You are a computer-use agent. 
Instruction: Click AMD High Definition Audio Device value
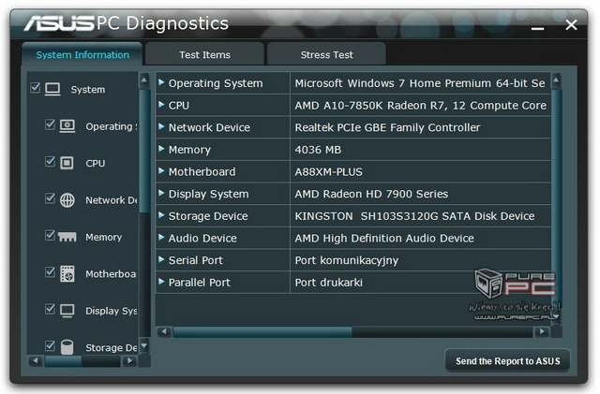pyautogui.click(x=384, y=238)
